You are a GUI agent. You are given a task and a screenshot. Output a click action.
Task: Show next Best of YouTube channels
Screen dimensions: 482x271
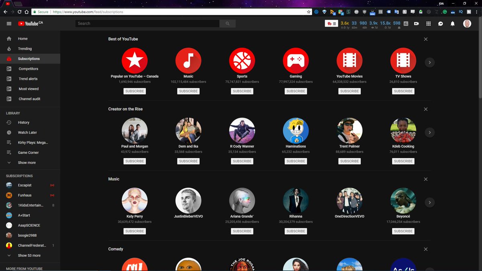coord(430,62)
